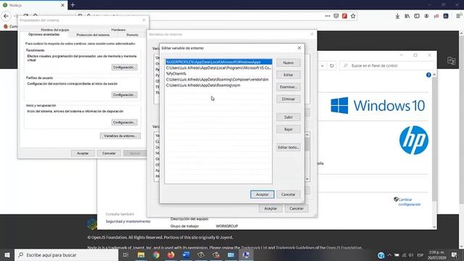Open the page actions three-dots menu
Image resolution: width=464 pixels, height=261 pixels.
(327, 16)
